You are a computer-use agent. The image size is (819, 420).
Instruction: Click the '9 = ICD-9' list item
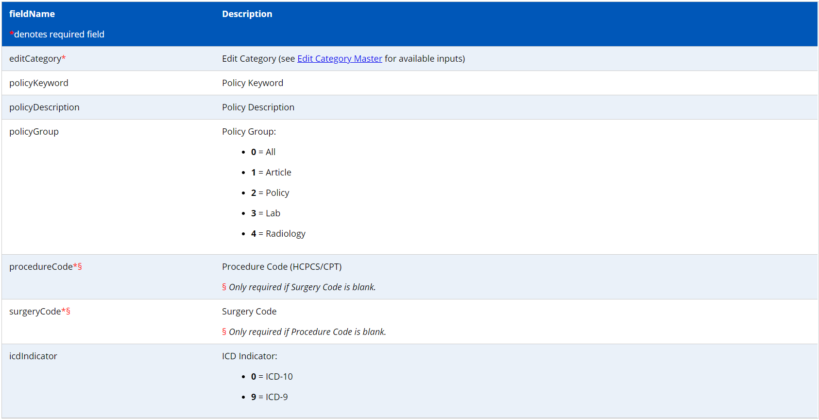[270, 397]
